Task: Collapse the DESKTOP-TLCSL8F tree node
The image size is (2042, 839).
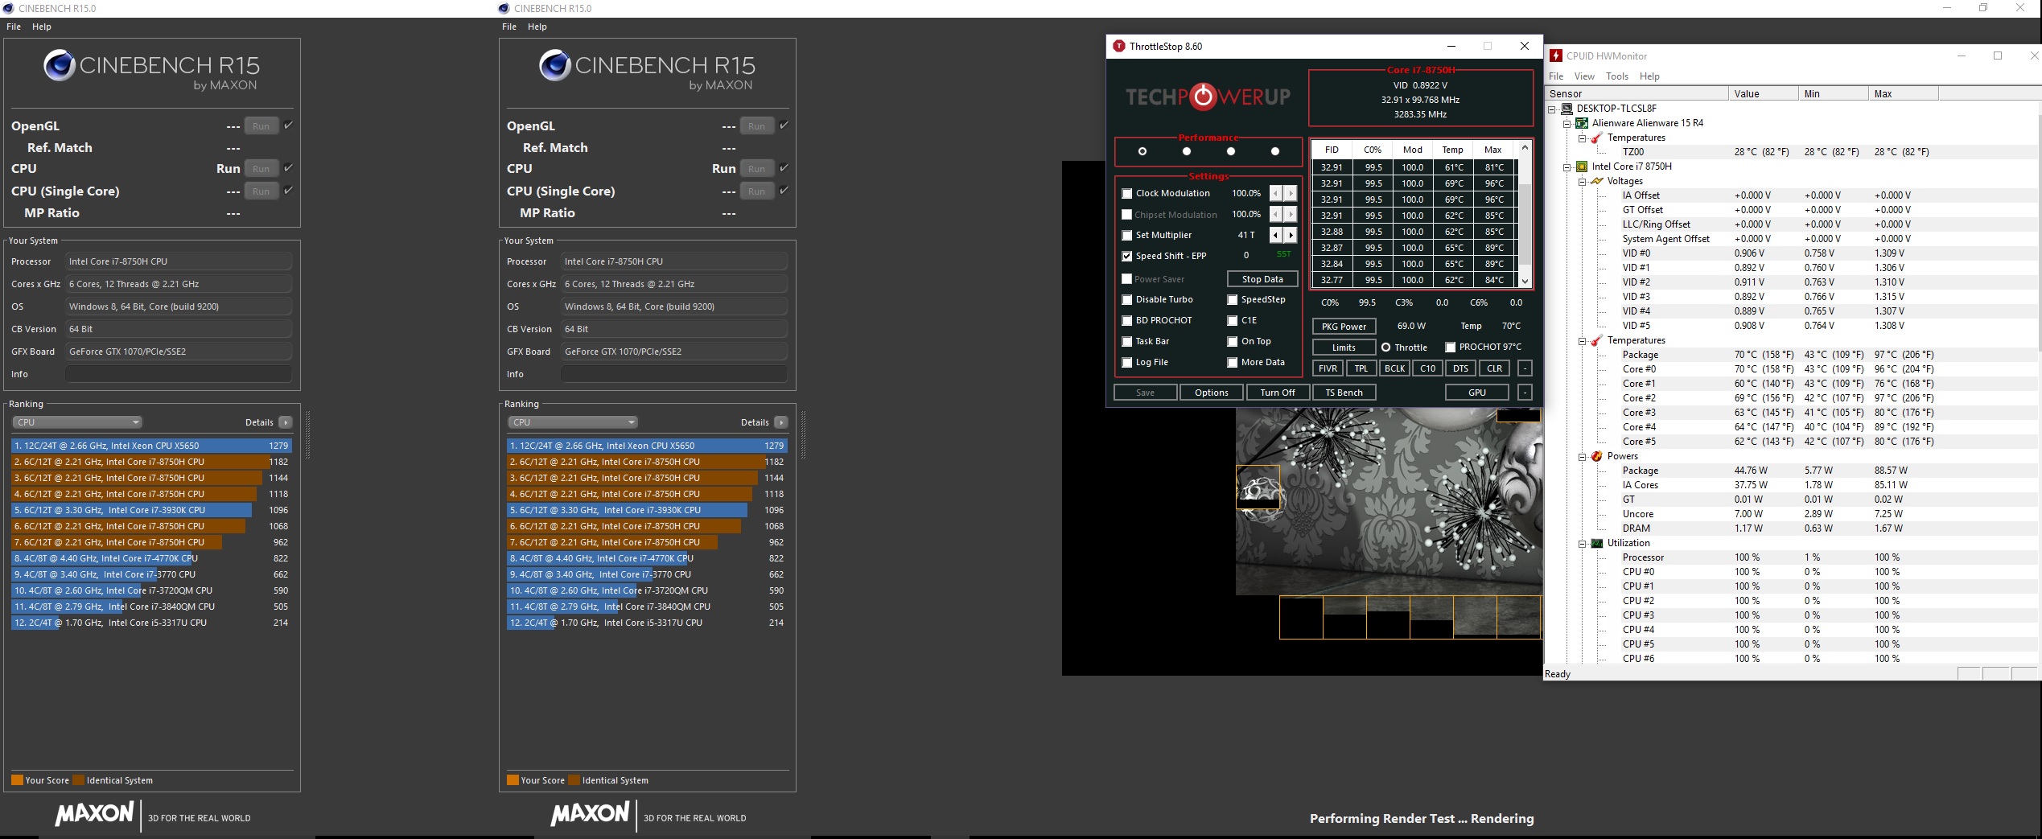Action: pos(1552,109)
